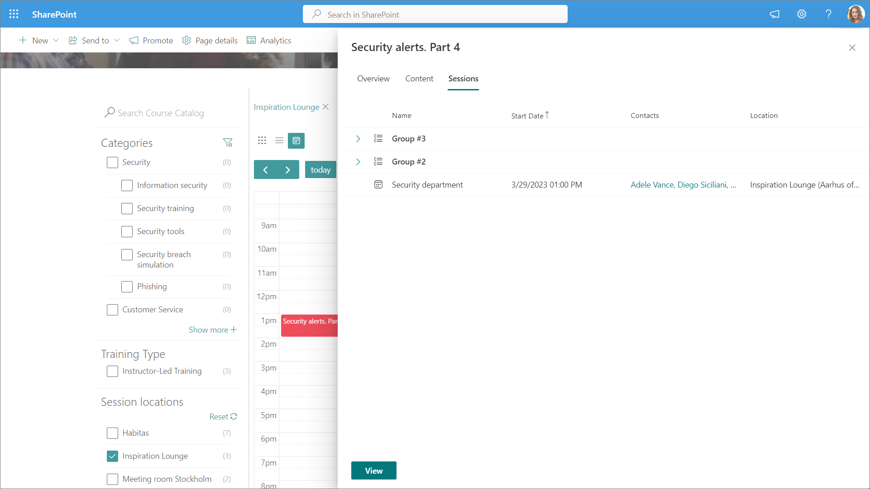Check the Security category checkbox

click(112, 162)
